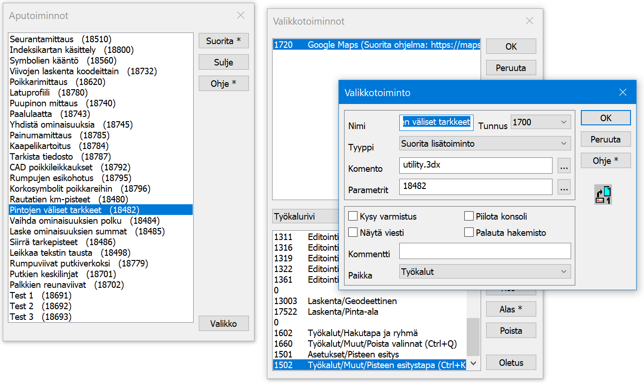Screen dimensions: 644x383
Task: Toggle the Näytä viesti checkbox
Action: pyautogui.click(x=353, y=233)
